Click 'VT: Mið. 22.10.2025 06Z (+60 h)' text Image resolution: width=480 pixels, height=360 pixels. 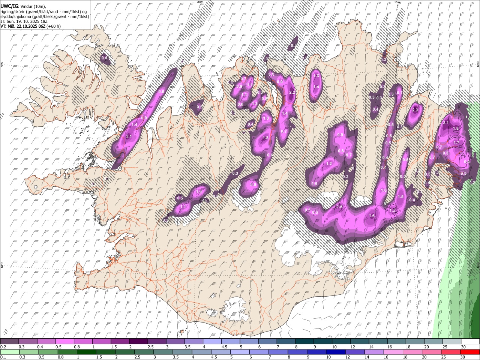(31, 26)
